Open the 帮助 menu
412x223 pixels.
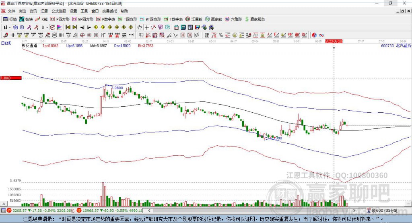tap(124, 11)
